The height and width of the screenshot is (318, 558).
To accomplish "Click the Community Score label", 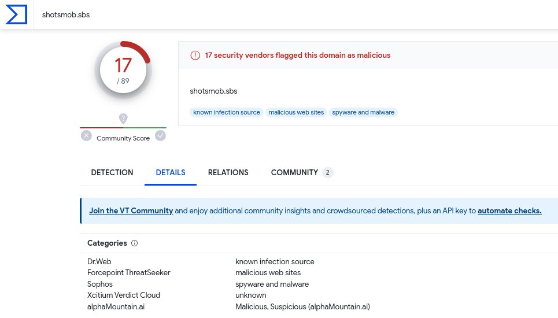I will pyautogui.click(x=123, y=138).
